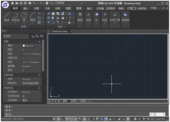The width and height of the screenshot is (170, 122).
Task: Toggle Lineweight display in status bar
Action: click(89, 119)
